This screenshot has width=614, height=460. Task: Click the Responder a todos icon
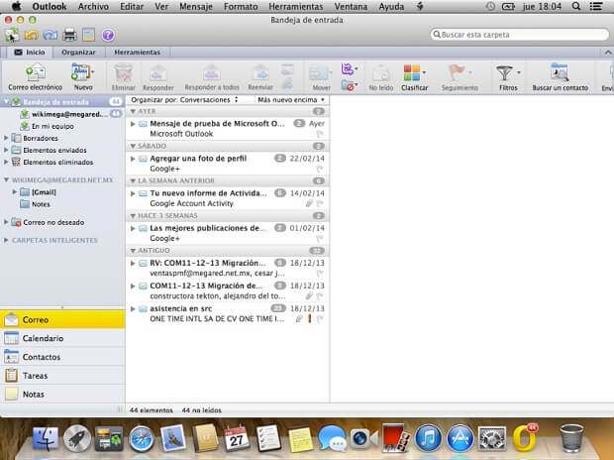212,73
